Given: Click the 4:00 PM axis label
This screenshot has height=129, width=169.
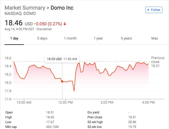Looking at the screenshot, I should coord(148,102).
